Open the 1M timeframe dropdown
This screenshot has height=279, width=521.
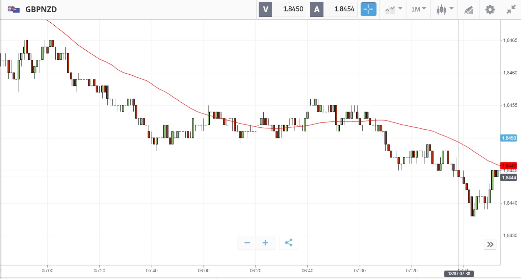click(418, 9)
